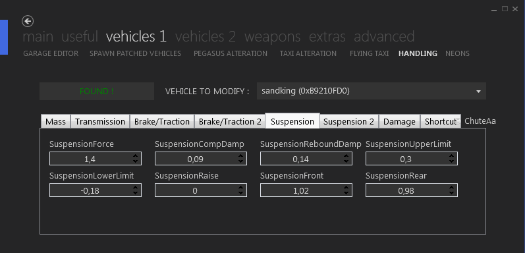
Task: Open the GARAGE EDITOR page
Action: [51, 53]
